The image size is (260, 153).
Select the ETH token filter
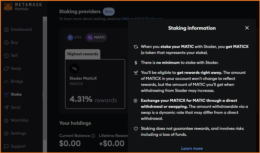coord(74,37)
